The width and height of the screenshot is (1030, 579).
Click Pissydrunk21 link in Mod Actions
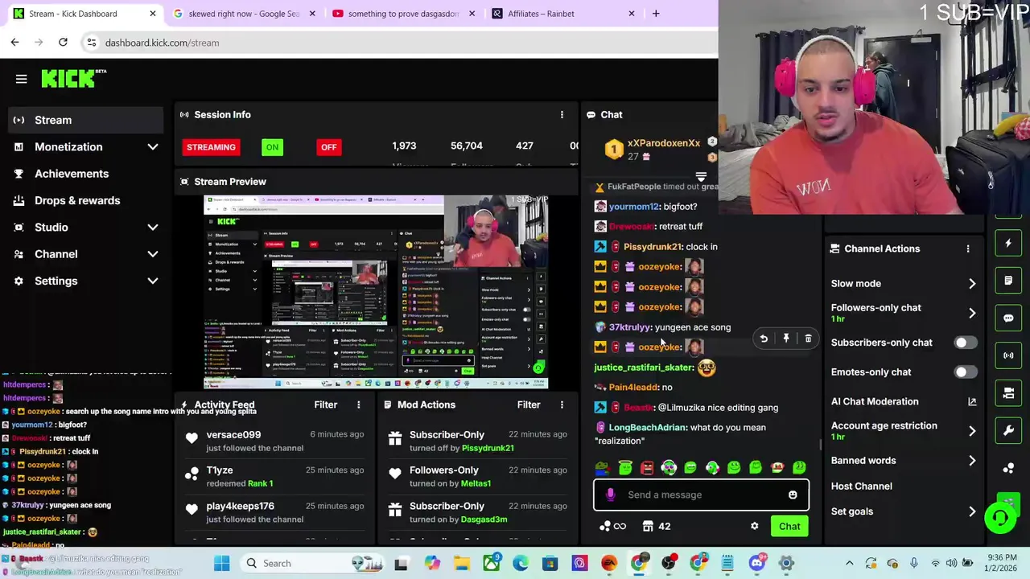pos(488,448)
